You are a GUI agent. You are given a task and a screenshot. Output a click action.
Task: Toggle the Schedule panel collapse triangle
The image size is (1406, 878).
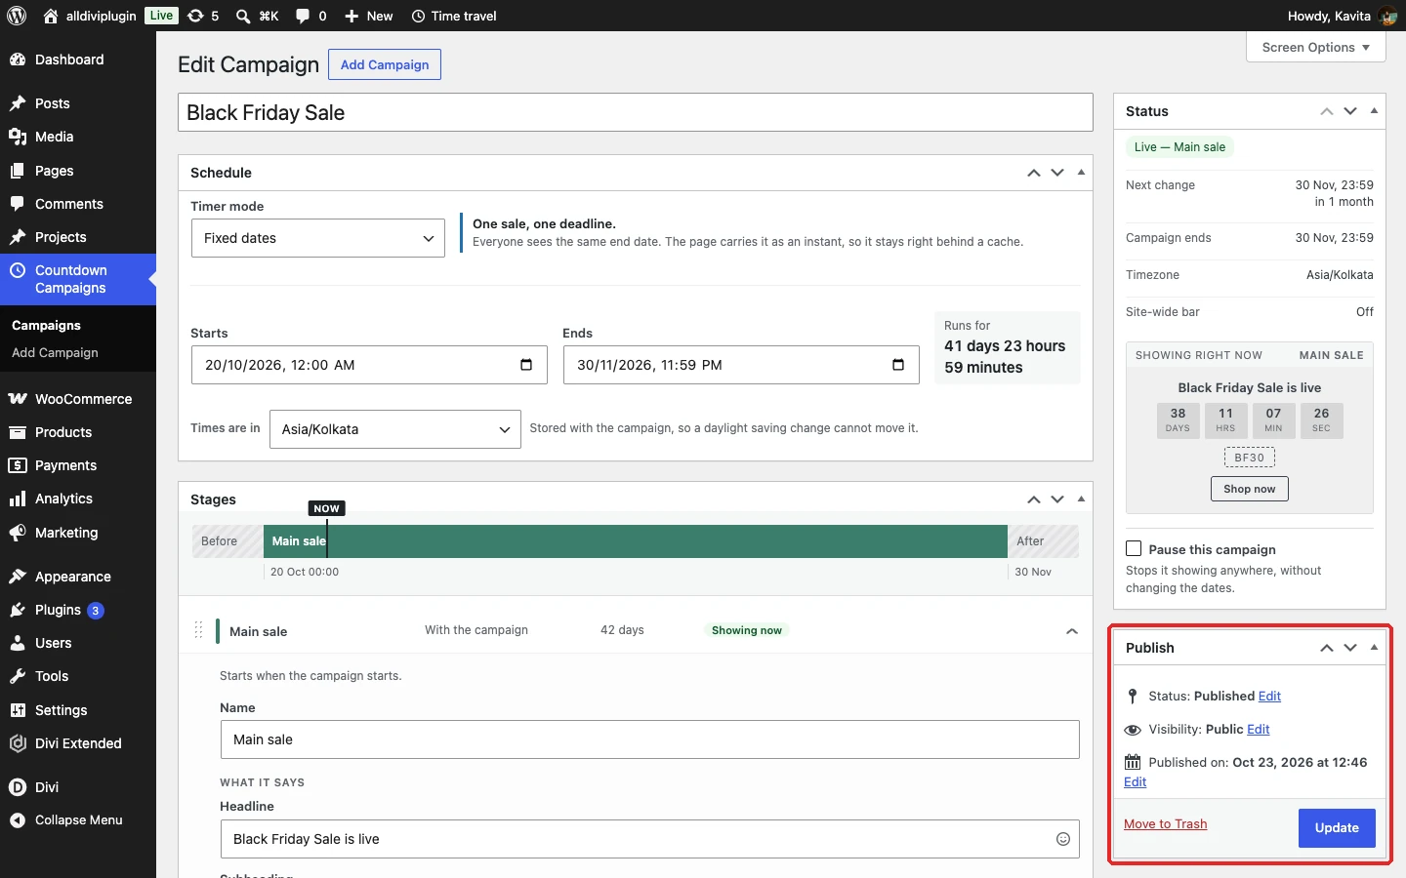tap(1081, 173)
